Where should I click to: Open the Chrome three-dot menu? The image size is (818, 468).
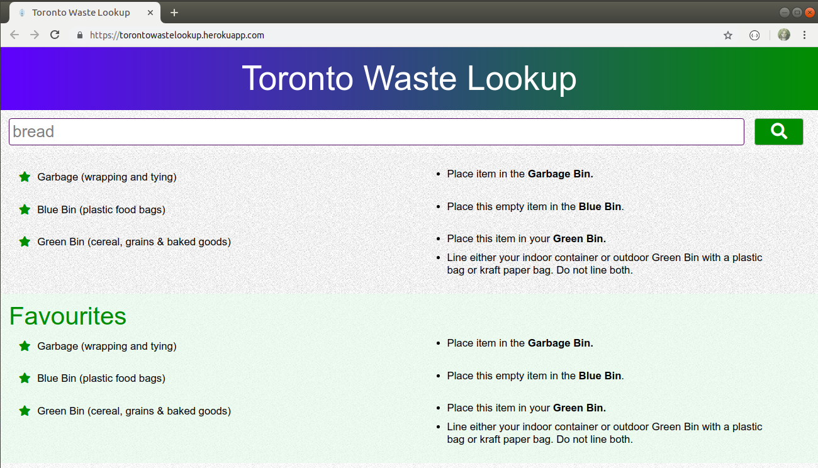click(804, 35)
